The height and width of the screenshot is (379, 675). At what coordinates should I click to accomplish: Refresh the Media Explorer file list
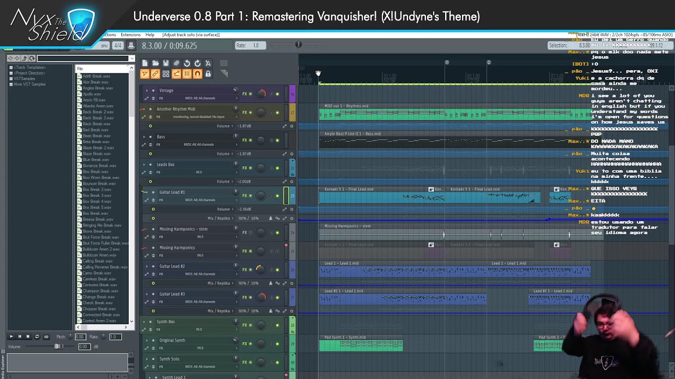click(32, 58)
